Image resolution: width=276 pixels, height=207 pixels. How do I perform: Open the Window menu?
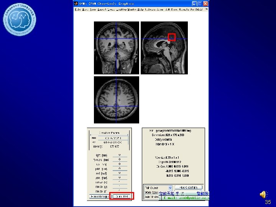(132, 9)
